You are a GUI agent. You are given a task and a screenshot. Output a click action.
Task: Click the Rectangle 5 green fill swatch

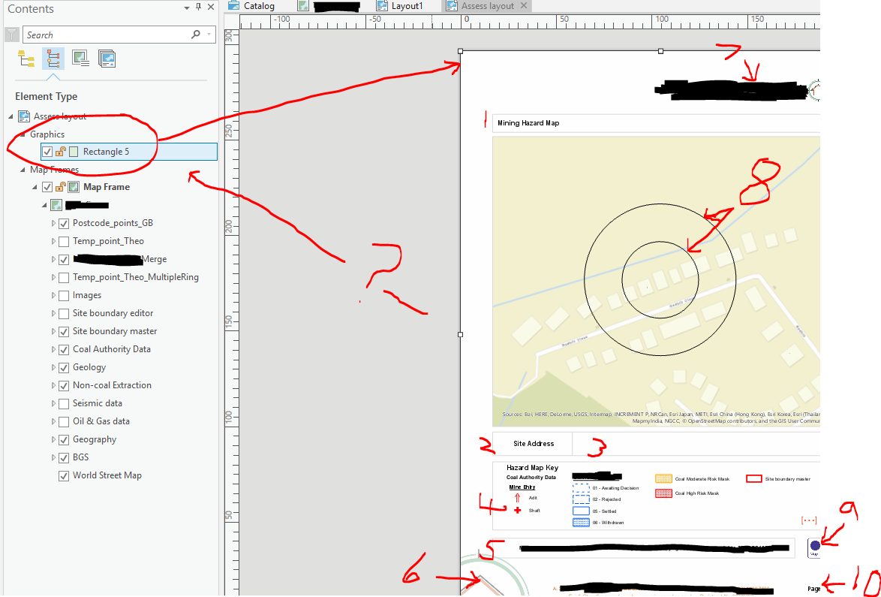click(x=74, y=152)
